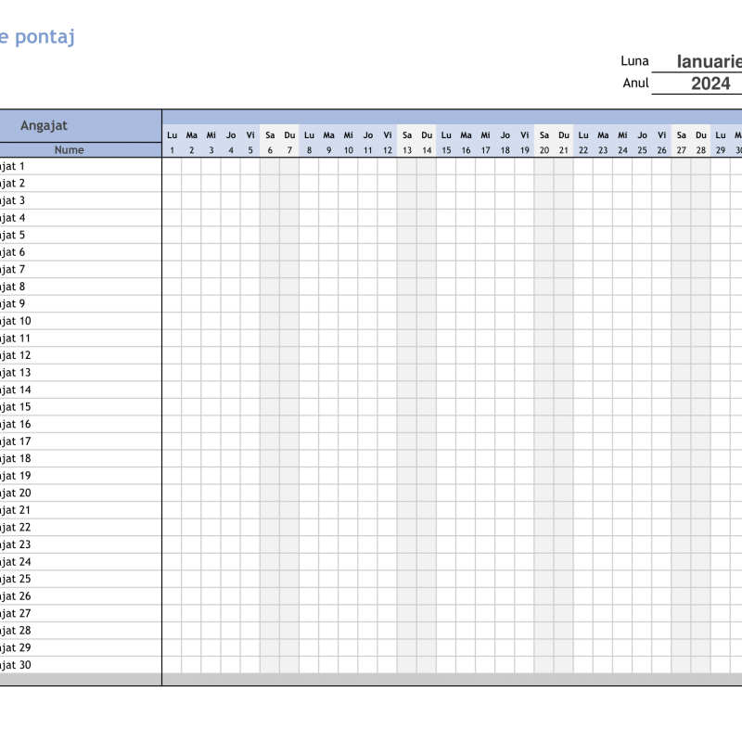
Task: Select Angajat 12's cell for day 3
Action: pos(211,355)
